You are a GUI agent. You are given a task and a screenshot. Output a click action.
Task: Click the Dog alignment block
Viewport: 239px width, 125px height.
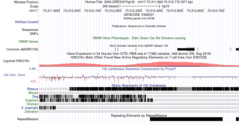(93, 96)
